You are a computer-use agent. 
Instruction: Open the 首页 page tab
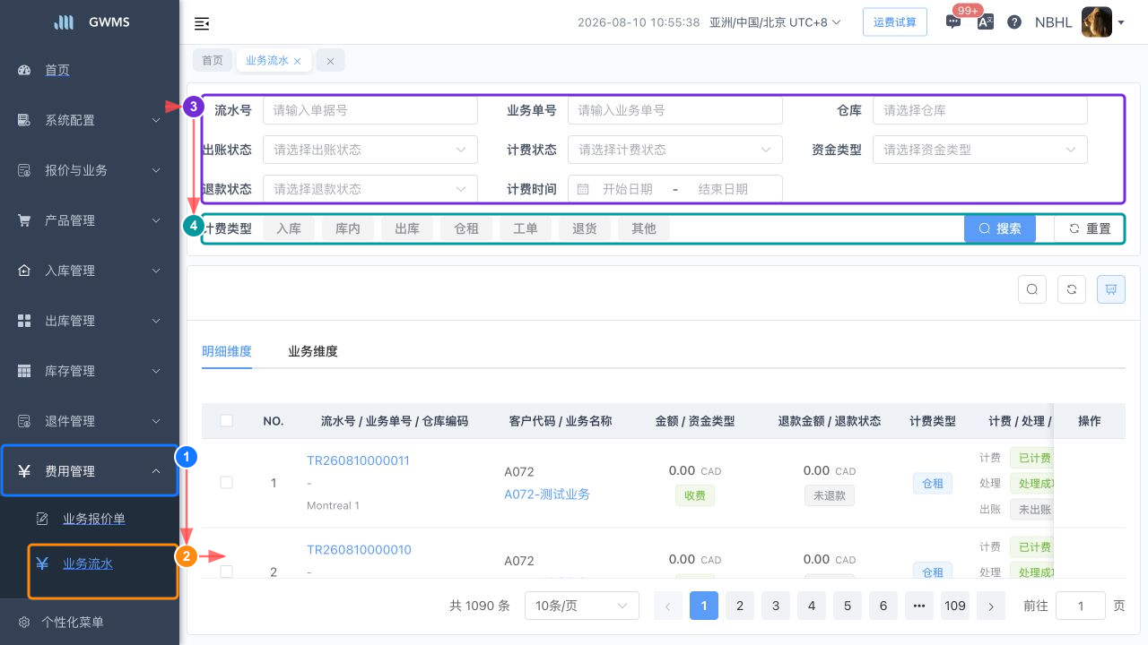pyautogui.click(x=213, y=61)
